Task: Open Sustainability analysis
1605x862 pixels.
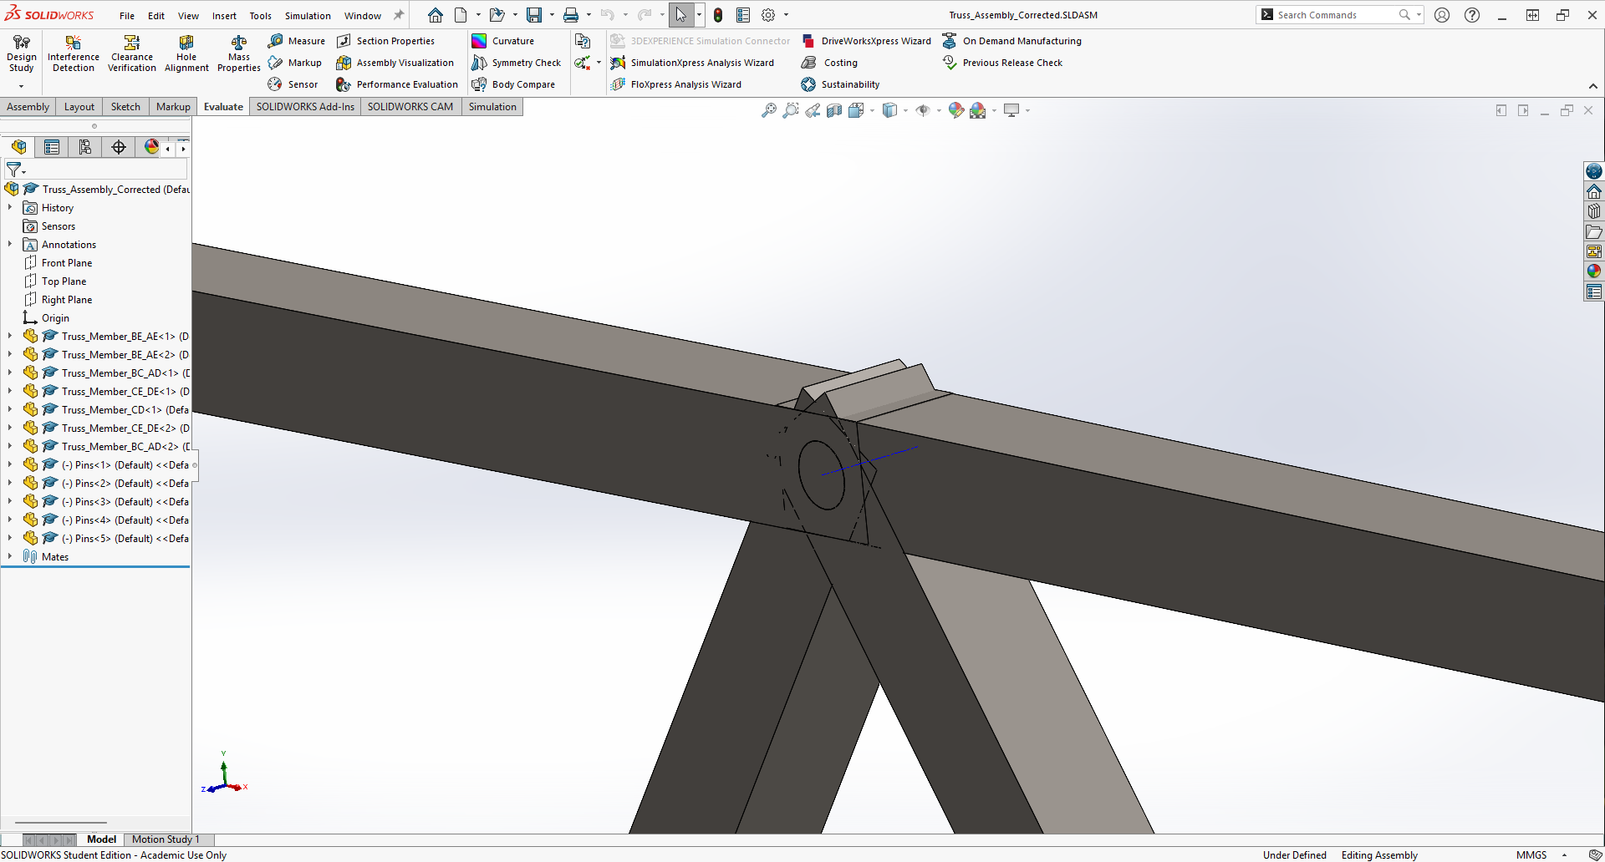Action: (x=840, y=84)
